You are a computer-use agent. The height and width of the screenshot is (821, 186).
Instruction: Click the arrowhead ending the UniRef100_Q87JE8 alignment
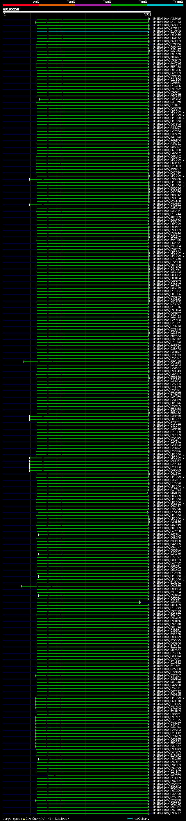tap(149, 51)
